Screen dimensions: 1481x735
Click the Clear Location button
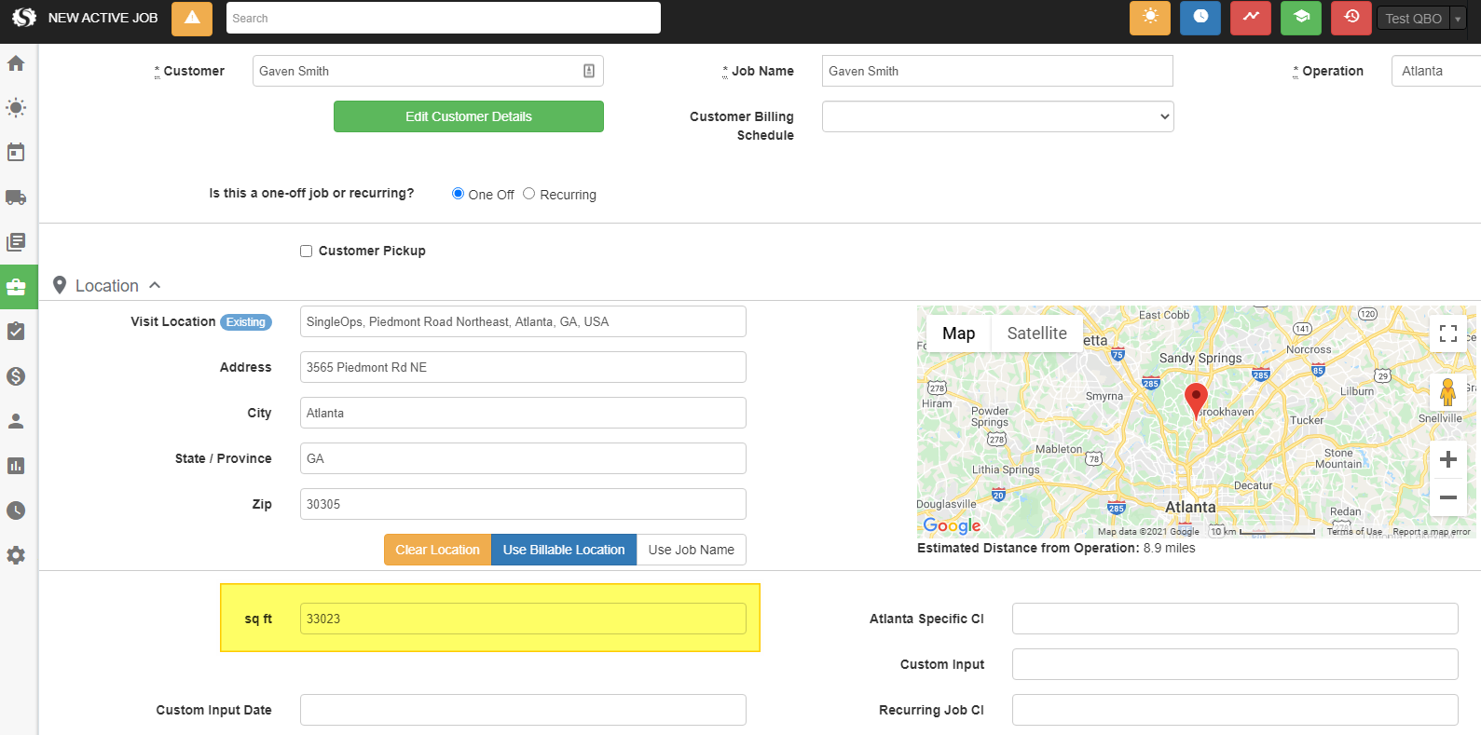pyautogui.click(x=437, y=550)
